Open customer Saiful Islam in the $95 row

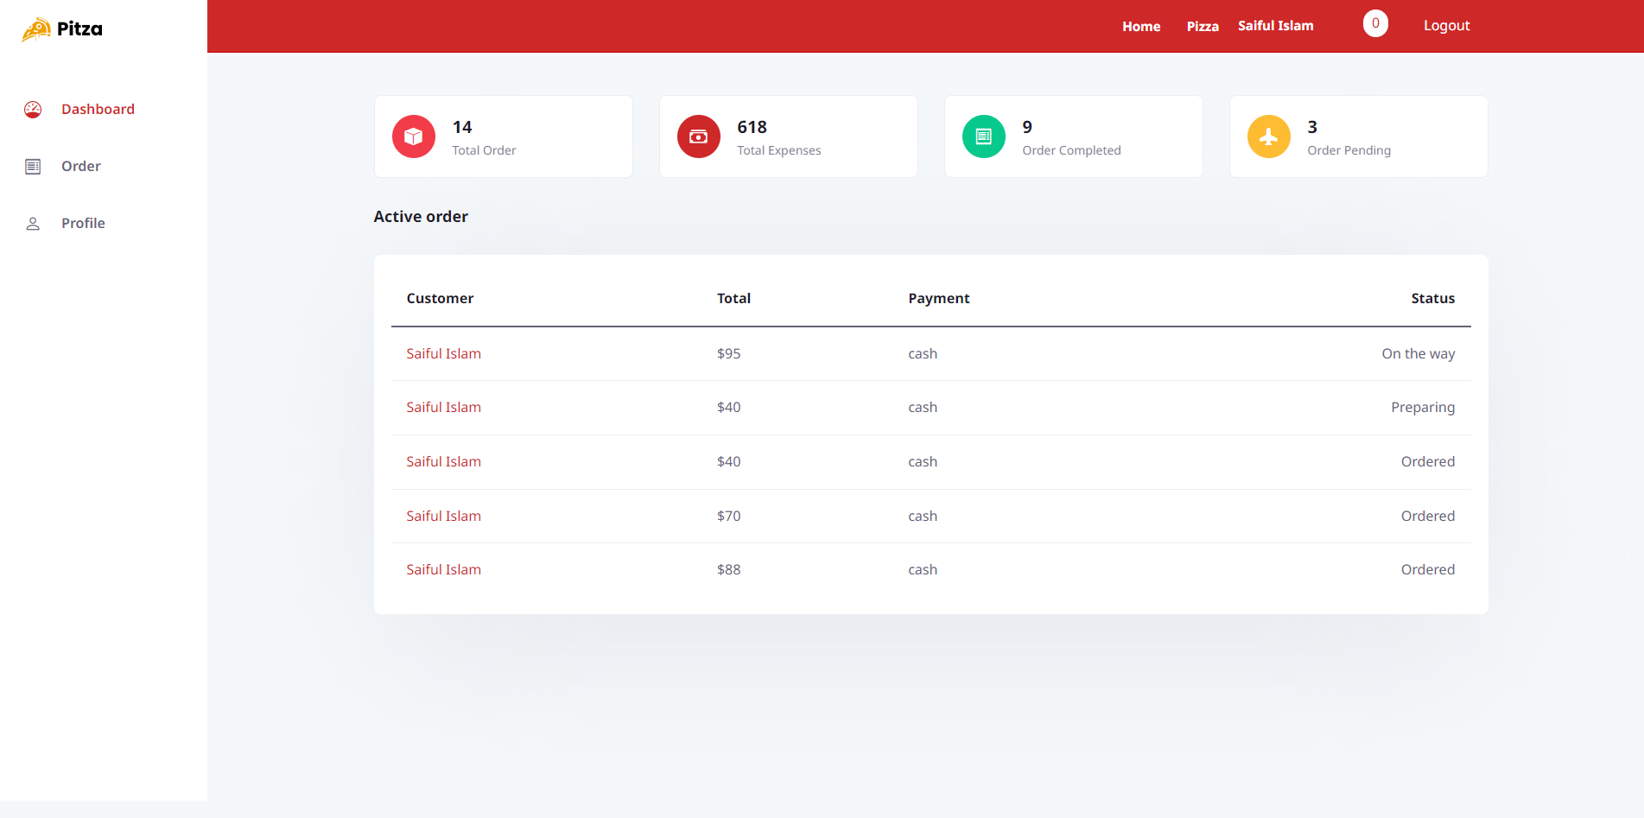click(443, 353)
